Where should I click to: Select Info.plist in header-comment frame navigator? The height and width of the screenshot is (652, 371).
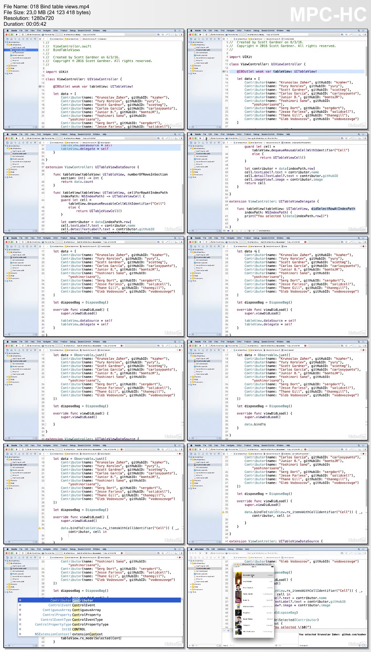tap(21, 61)
